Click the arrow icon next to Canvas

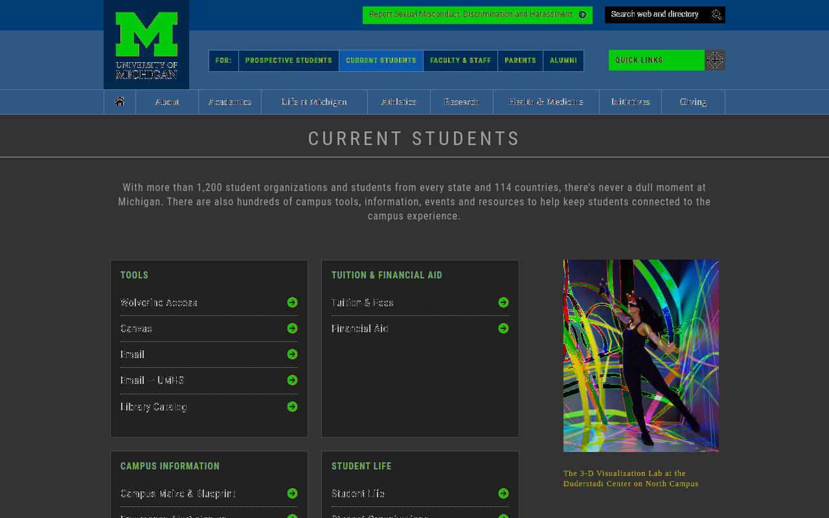(293, 328)
